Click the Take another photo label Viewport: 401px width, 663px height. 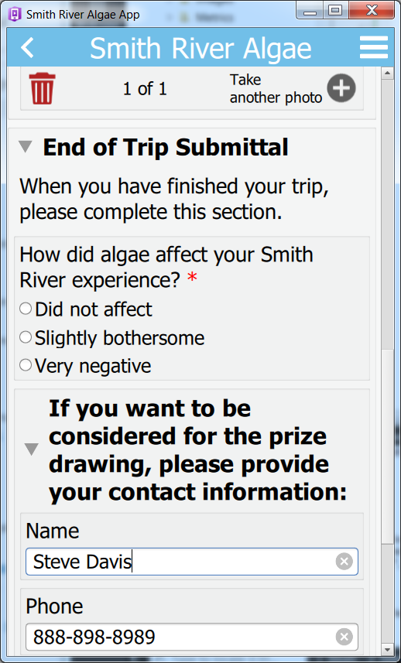[276, 88]
